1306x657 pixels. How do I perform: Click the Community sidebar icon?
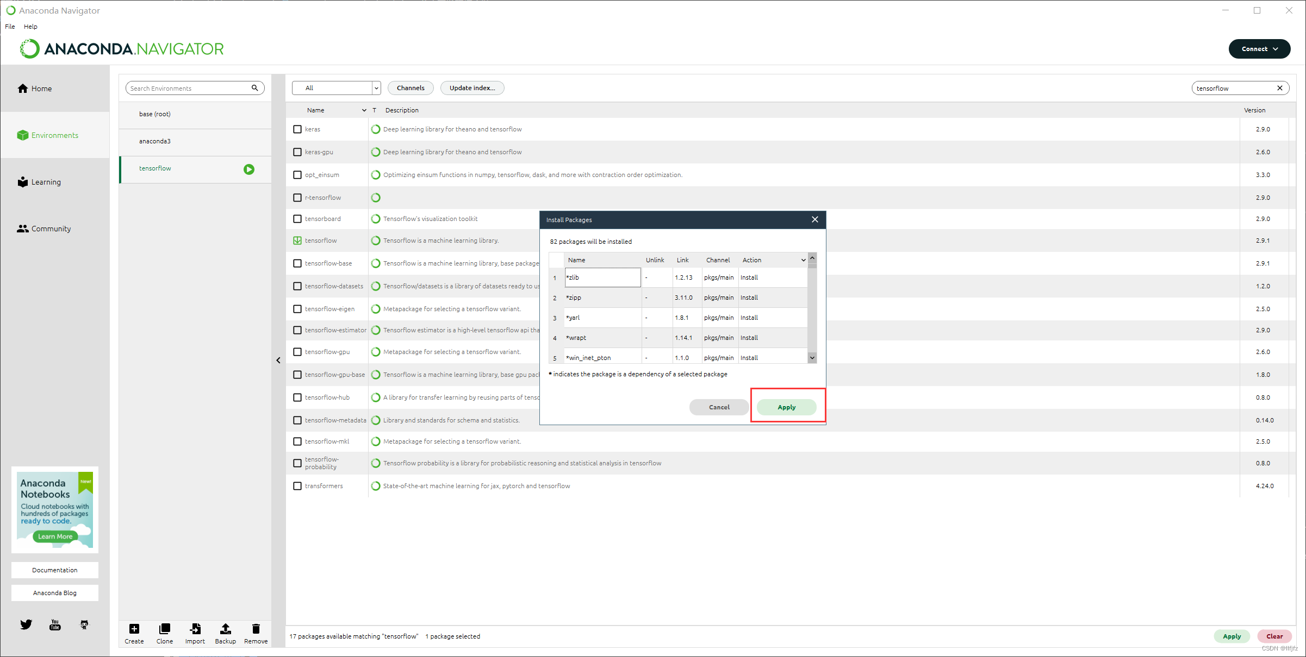(22, 228)
